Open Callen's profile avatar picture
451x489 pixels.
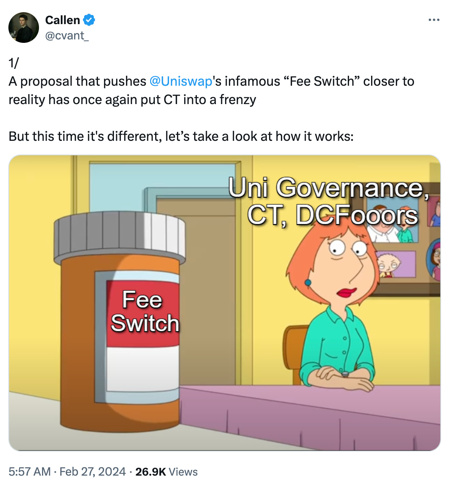point(24,28)
